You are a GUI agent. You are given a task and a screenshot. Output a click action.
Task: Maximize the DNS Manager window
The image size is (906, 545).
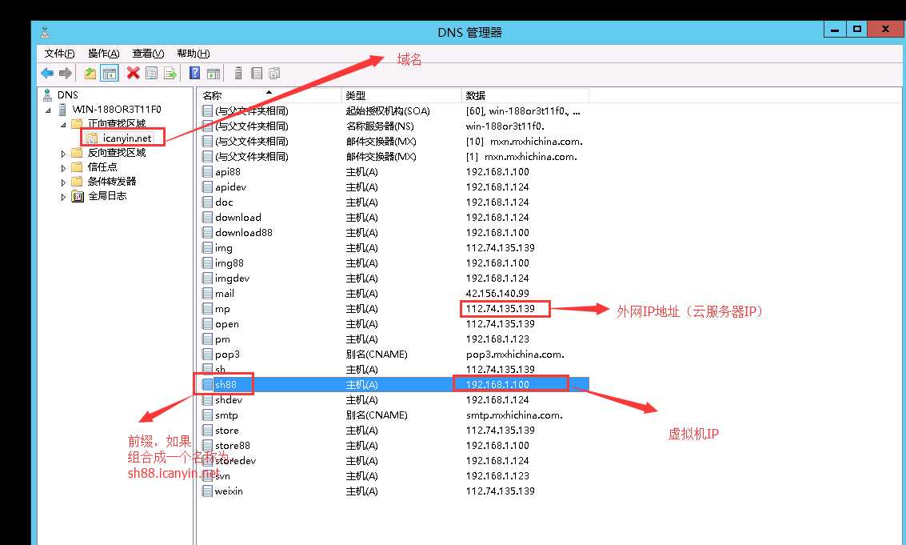point(857,29)
